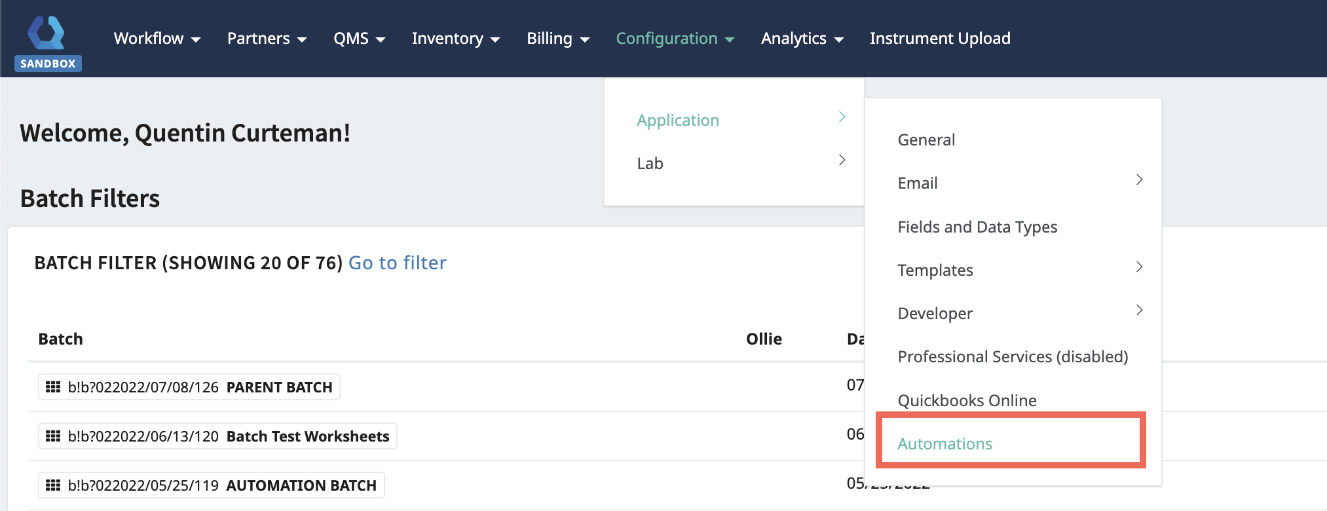Go to Instrument Upload

click(x=939, y=39)
